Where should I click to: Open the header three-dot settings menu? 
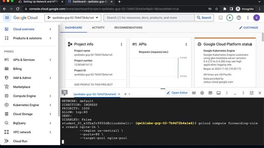point(248,18)
